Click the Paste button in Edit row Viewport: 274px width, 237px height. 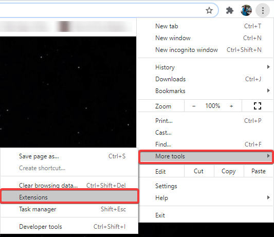pos(259,171)
